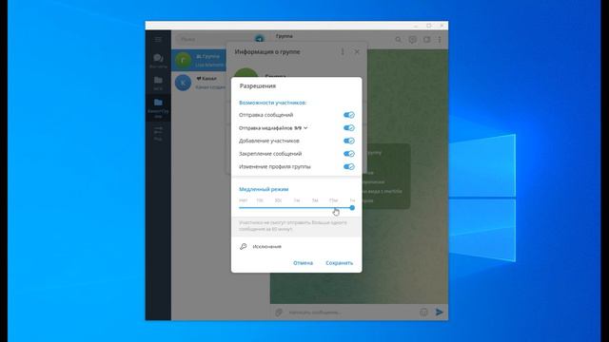
Task: Click the search icon in chat header
Action: tap(398, 40)
